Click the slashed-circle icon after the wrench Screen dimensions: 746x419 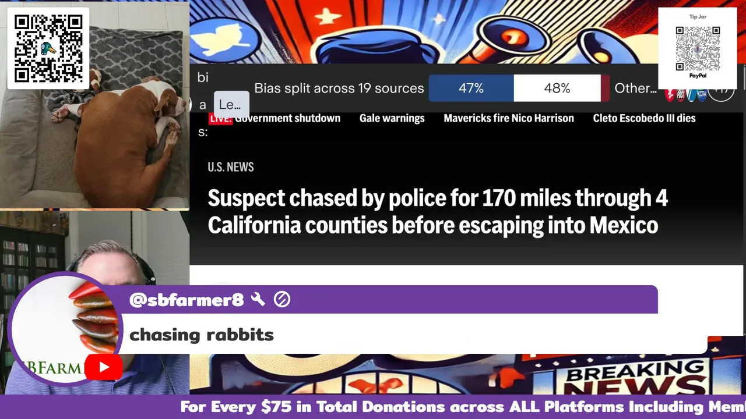[x=282, y=300]
